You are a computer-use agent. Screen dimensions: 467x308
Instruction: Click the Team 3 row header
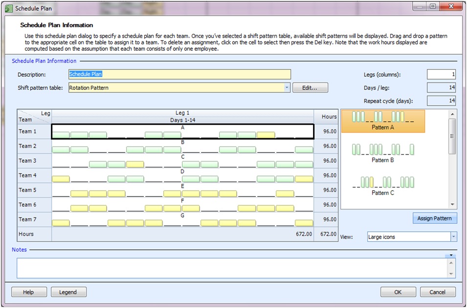point(34,161)
